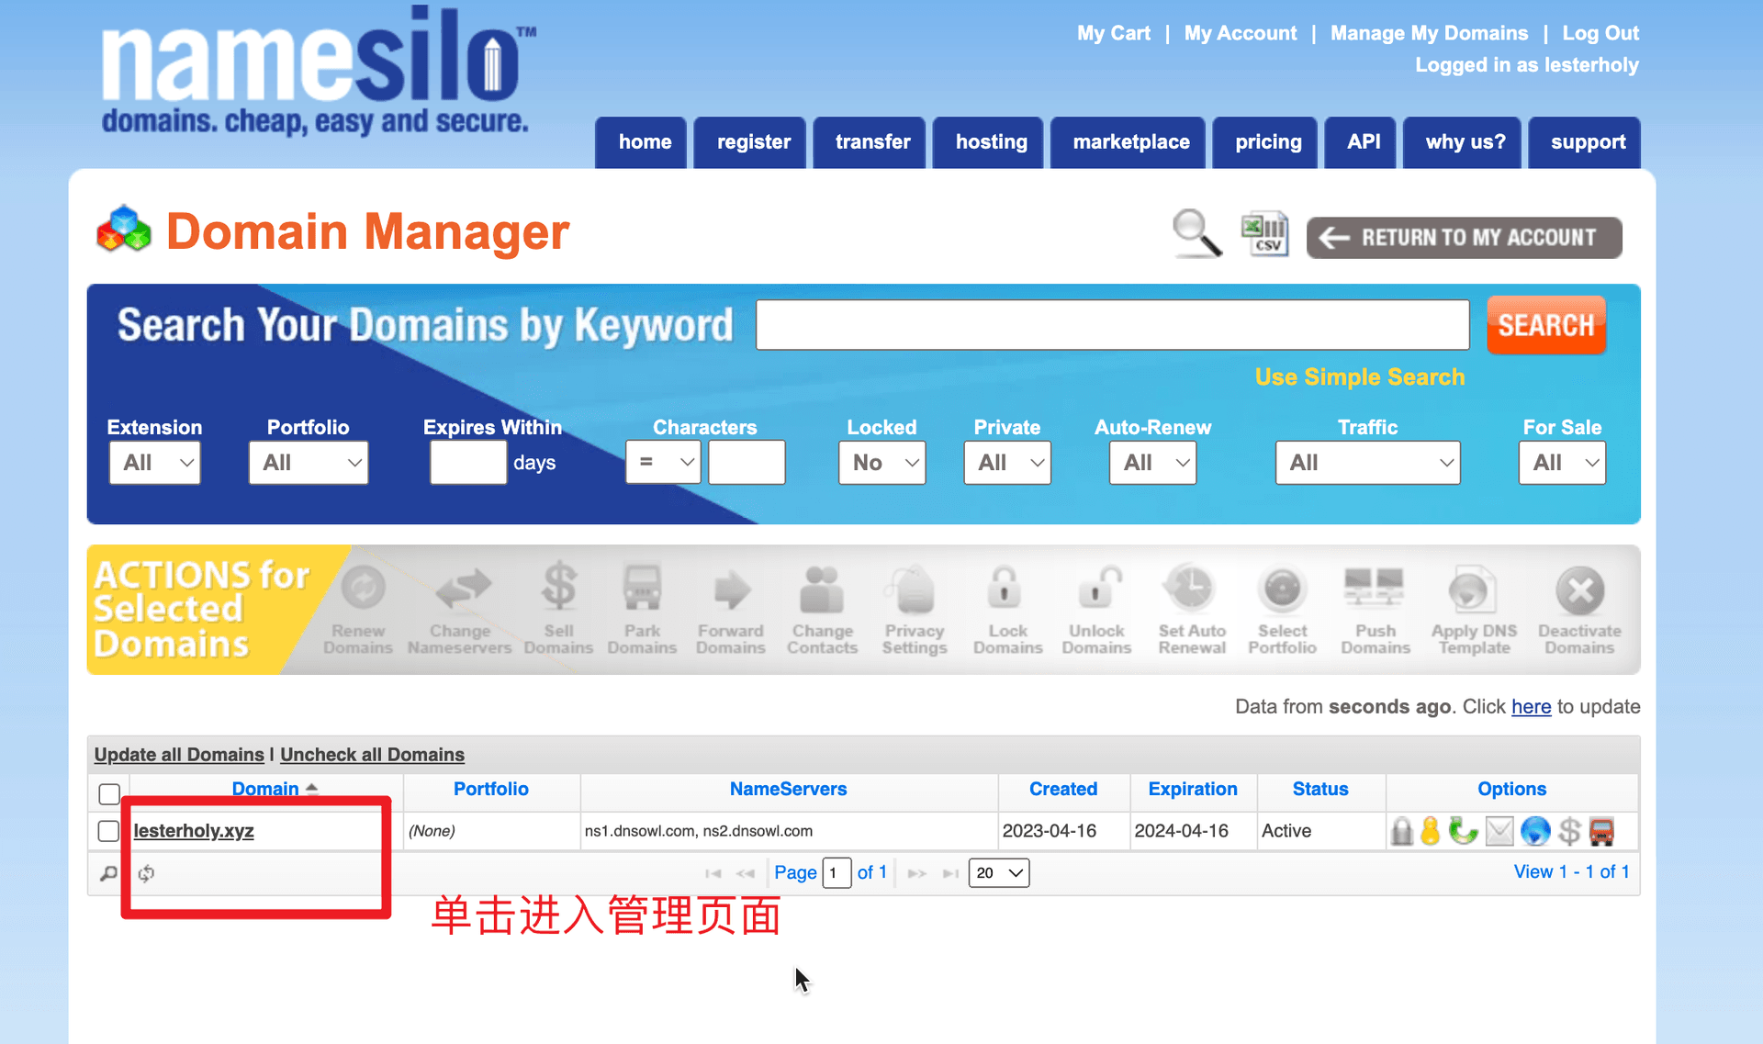The image size is (1763, 1044).
Task: Open the transfer navigation tab
Action: (x=870, y=142)
